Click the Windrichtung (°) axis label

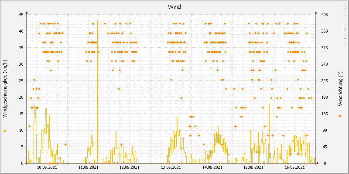340,89
